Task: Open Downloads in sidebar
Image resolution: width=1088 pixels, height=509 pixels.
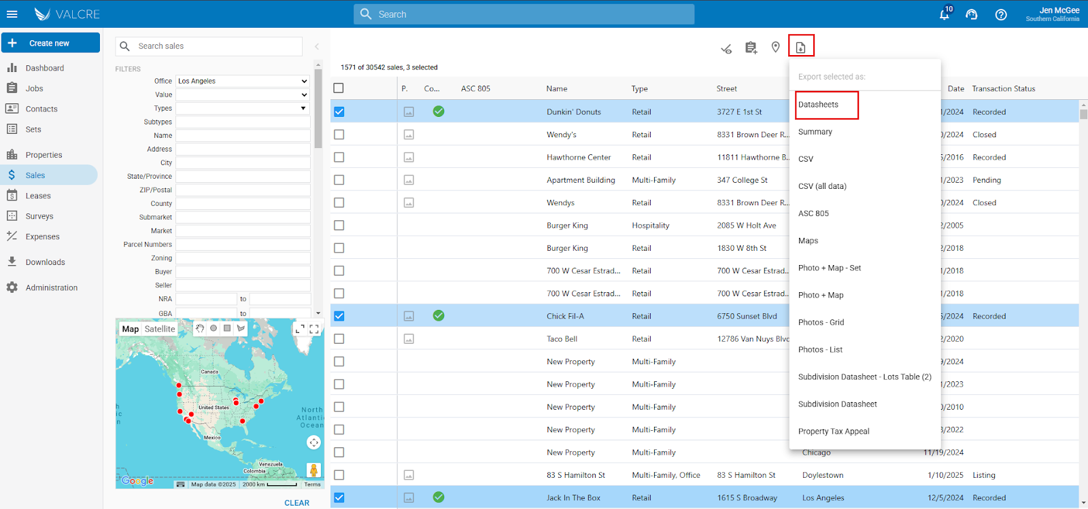Action: 45,262
